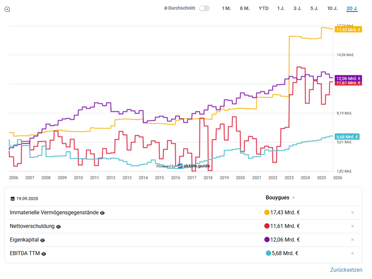
Task: Toggle the Ø Durchschnitt switch
Action: [204, 8]
